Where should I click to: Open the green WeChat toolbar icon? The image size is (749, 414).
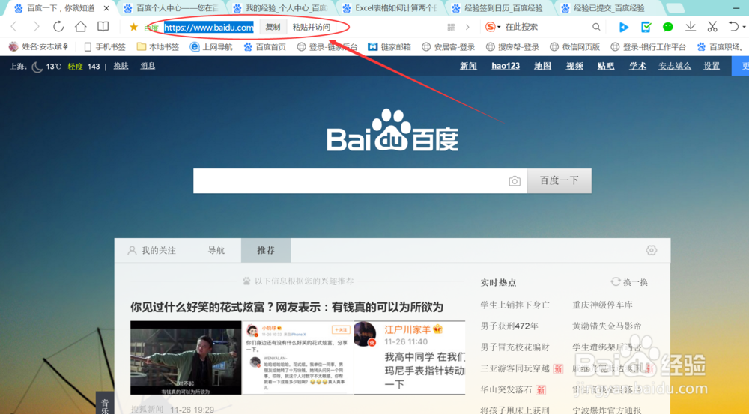(x=668, y=27)
